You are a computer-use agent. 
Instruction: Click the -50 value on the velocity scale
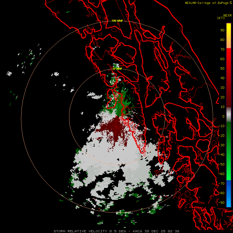tap(221, 164)
